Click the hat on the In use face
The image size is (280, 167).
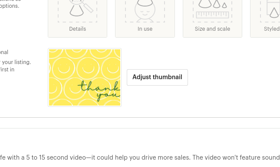(145, 3)
